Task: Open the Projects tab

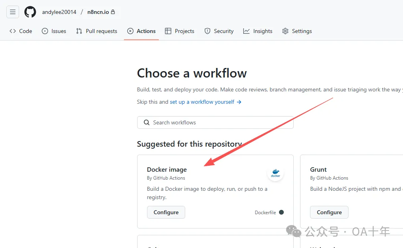Action: tap(180, 31)
